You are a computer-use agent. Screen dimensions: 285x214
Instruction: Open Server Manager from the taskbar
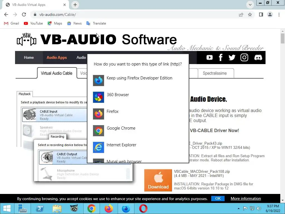coord(22,208)
